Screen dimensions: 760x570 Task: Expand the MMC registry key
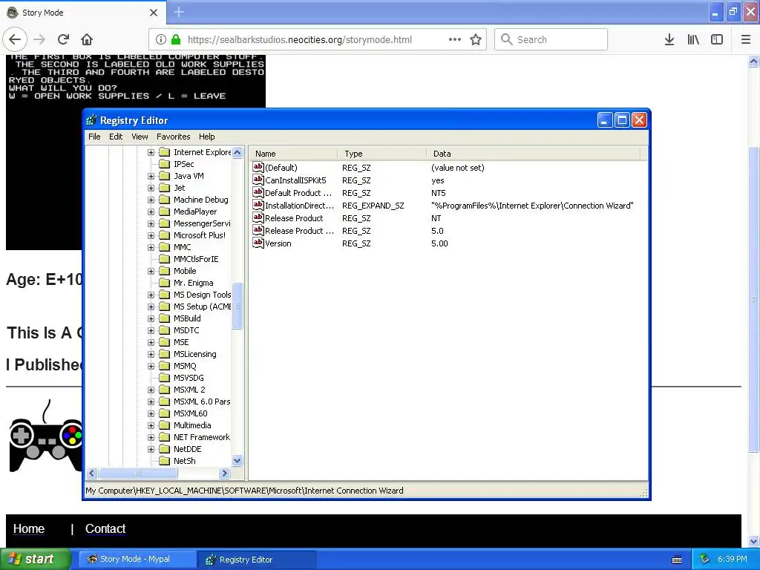click(x=151, y=247)
